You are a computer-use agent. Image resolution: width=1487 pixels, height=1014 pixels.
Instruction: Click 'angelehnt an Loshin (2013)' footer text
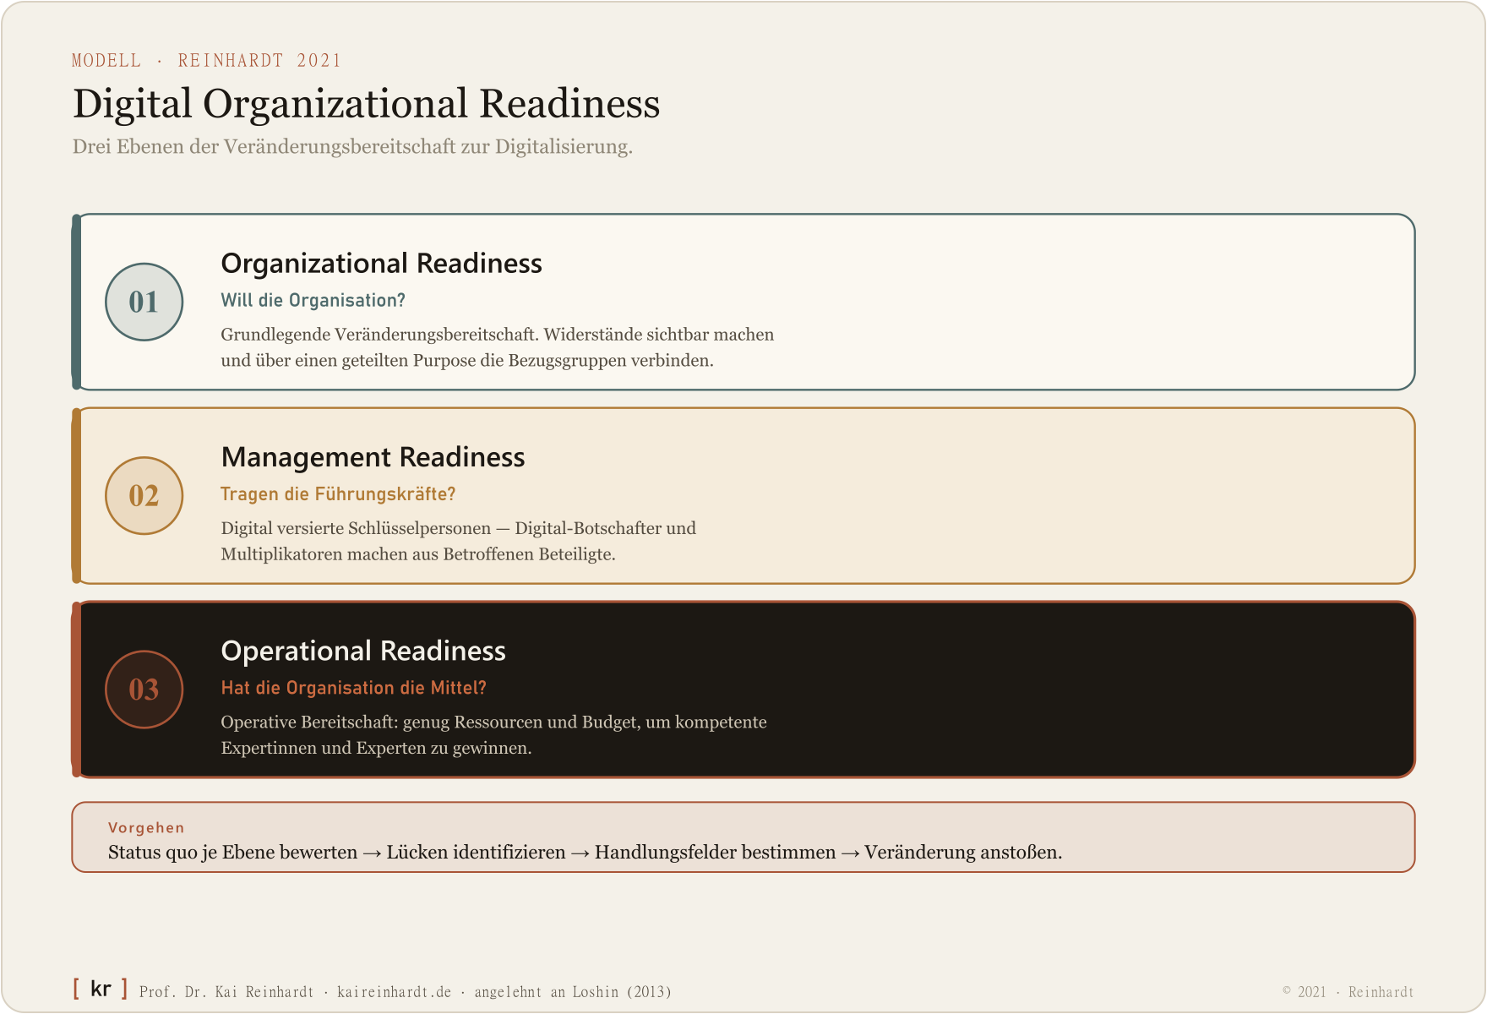point(573,992)
